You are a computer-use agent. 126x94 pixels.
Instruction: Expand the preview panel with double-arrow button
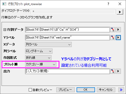pos(121,90)
